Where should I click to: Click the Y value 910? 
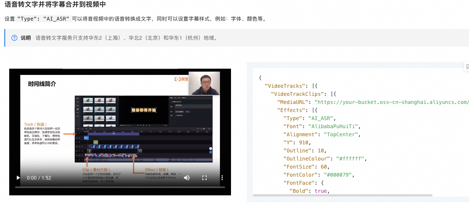(304, 142)
